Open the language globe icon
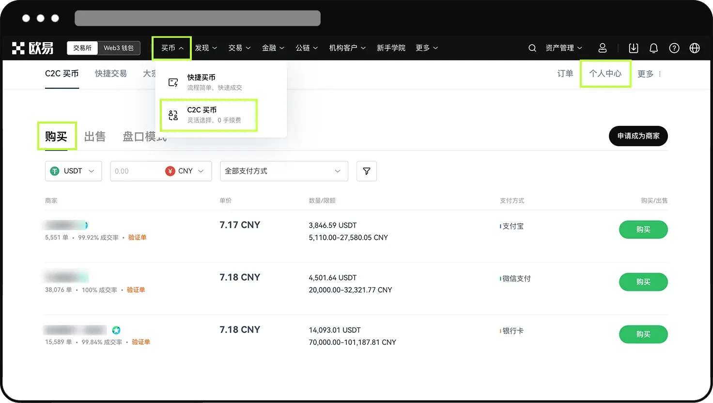The image size is (713, 403). pyautogui.click(x=694, y=48)
